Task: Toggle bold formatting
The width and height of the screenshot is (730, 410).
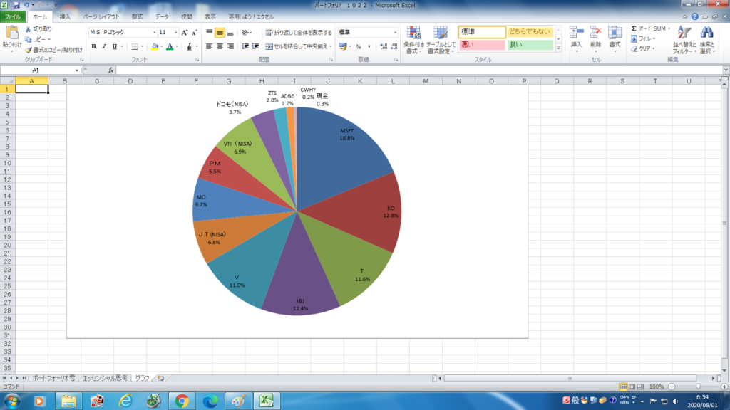Action: 93,46
